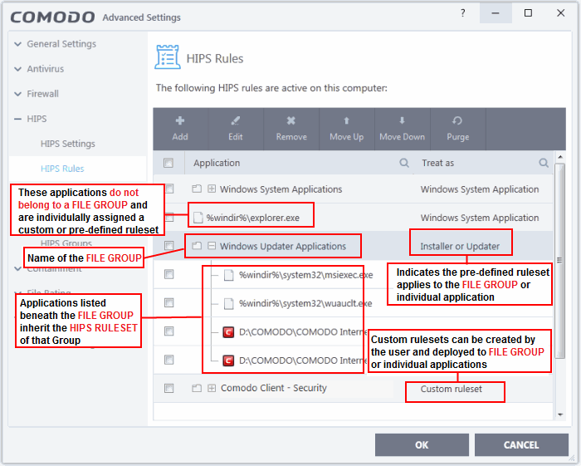Click the Remove rule toolbar button

coord(291,129)
